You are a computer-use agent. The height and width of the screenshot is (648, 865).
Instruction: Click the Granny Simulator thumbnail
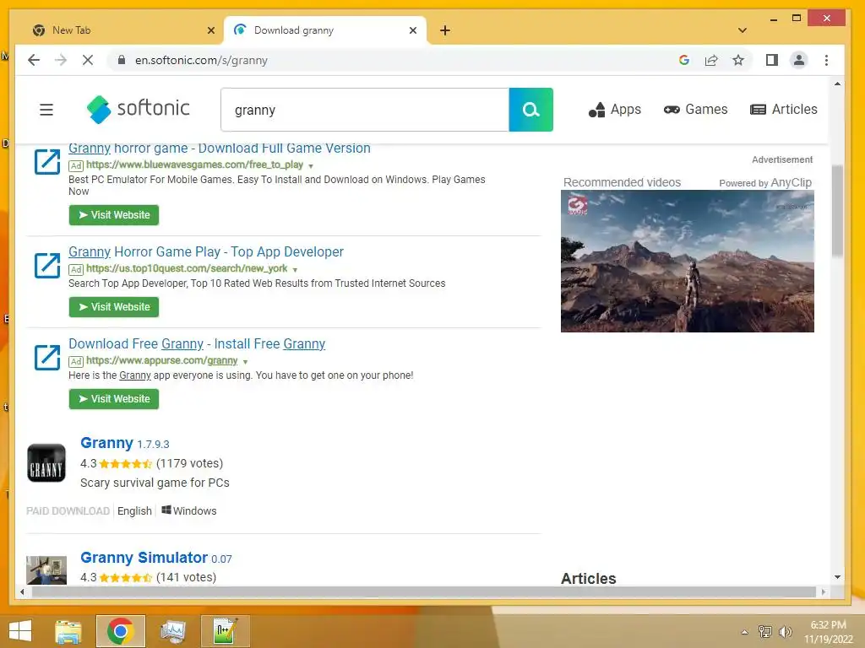point(46,570)
